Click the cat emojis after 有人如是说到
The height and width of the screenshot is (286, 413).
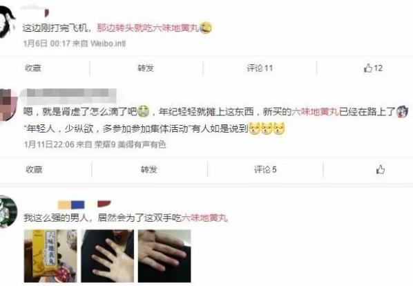click(x=267, y=128)
